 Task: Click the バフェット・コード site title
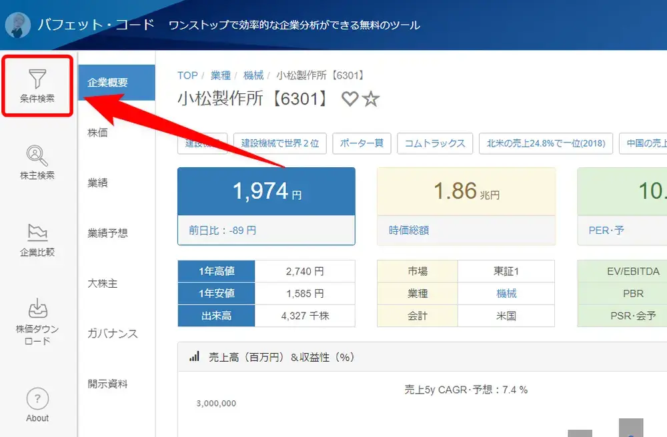[95, 25]
